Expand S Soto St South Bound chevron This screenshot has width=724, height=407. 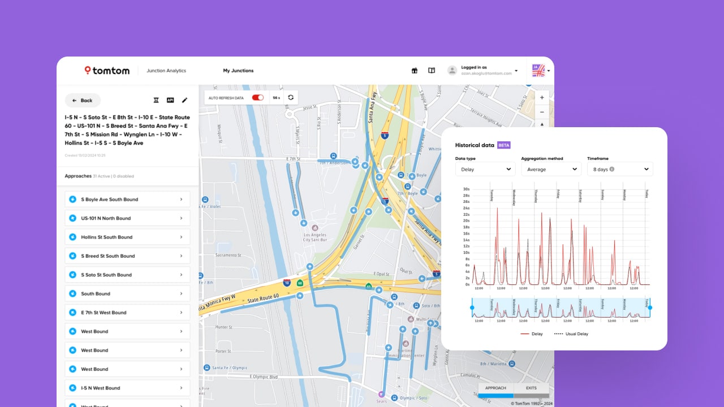pos(181,275)
